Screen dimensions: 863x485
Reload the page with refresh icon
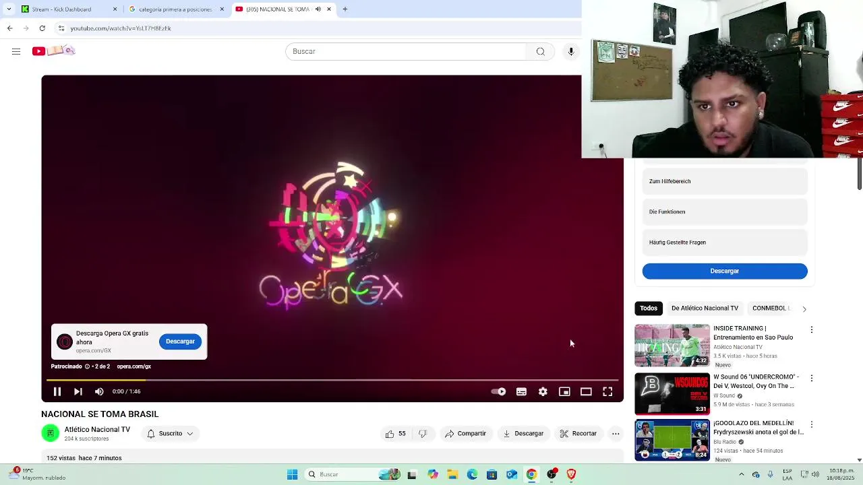point(42,28)
